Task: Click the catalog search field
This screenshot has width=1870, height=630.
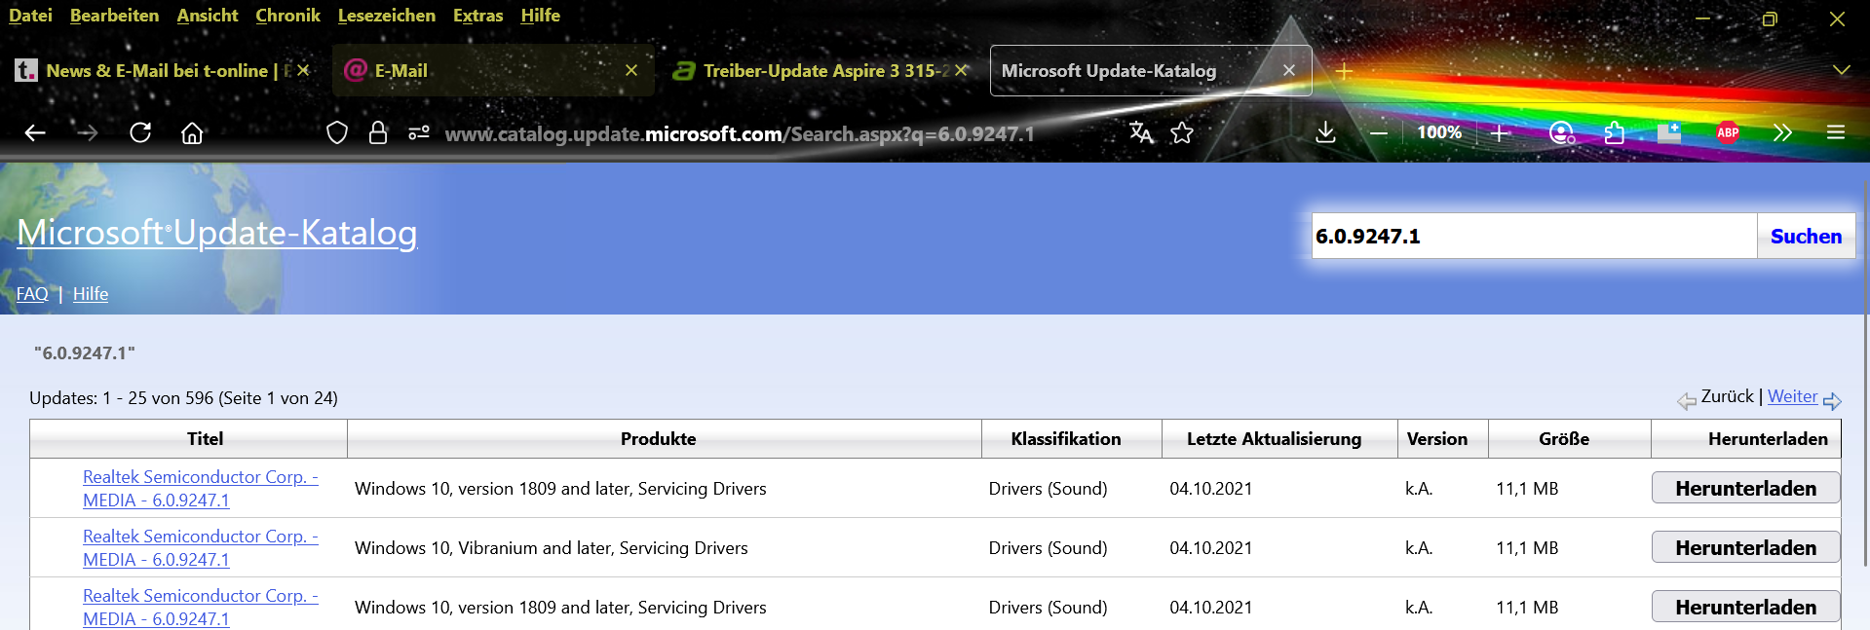Action: pyautogui.click(x=1534, y=236)
